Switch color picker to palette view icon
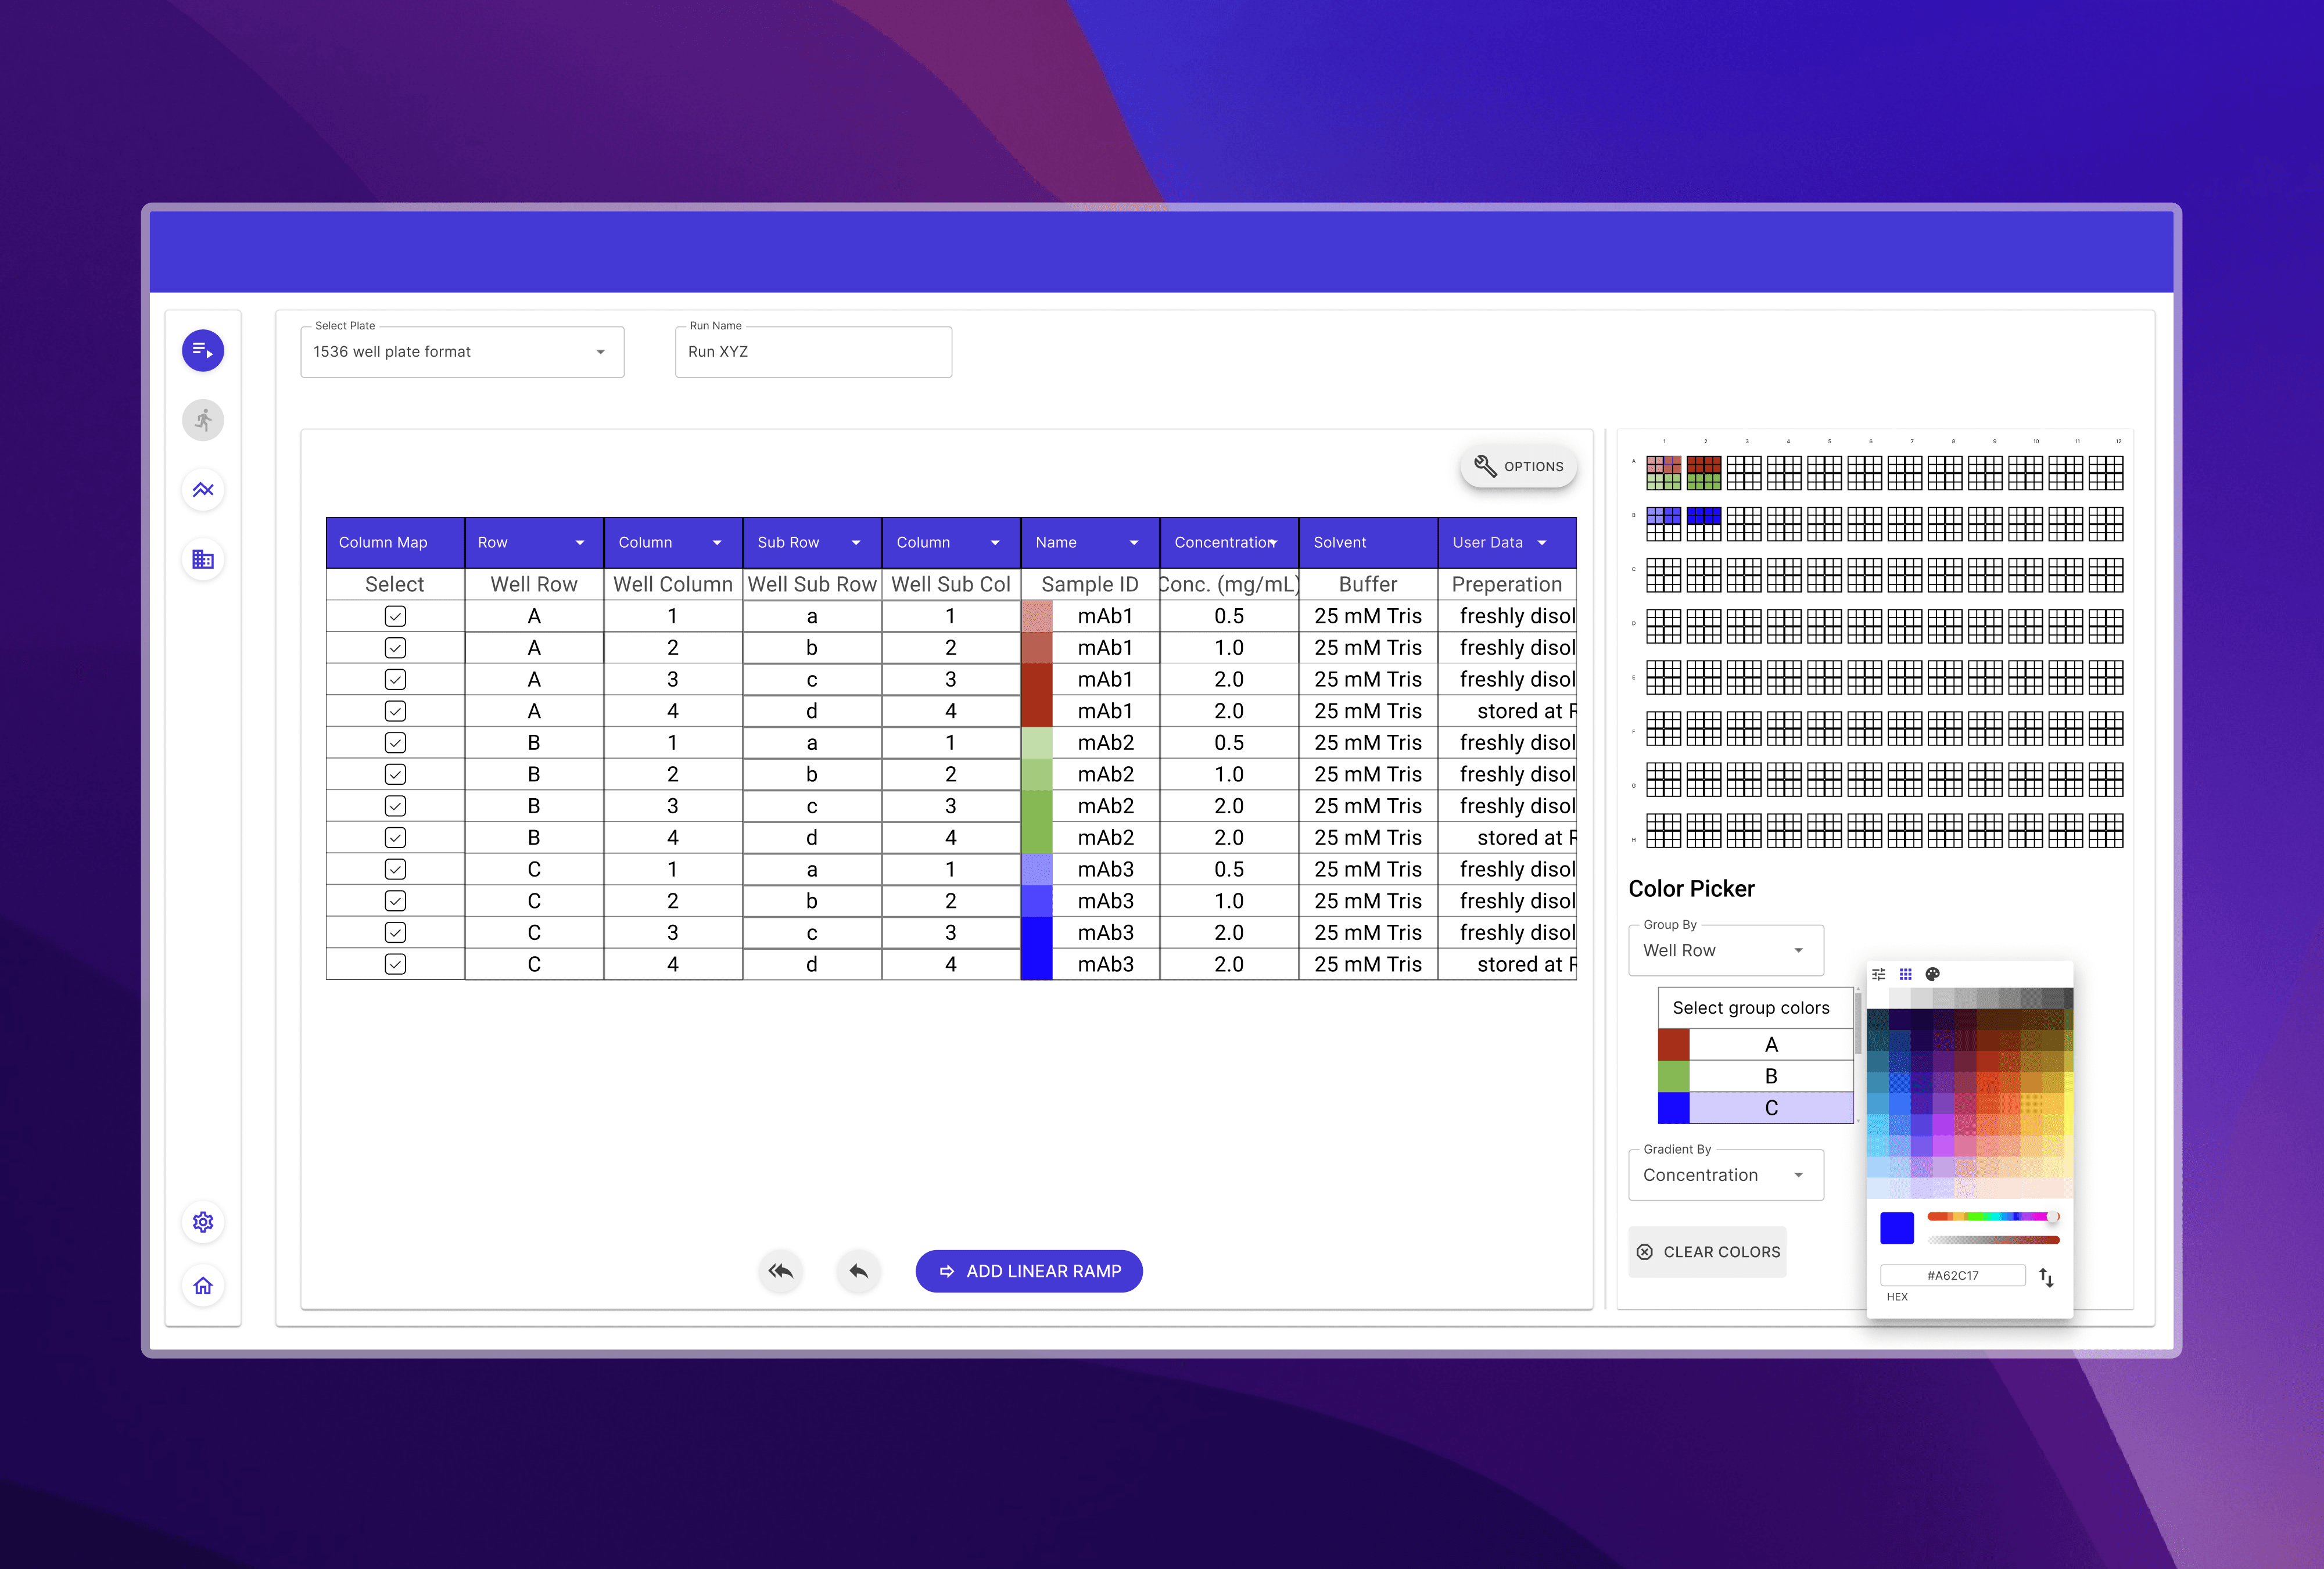The height and width of the screenshot is (1569, 2324). pos(1932,974)
